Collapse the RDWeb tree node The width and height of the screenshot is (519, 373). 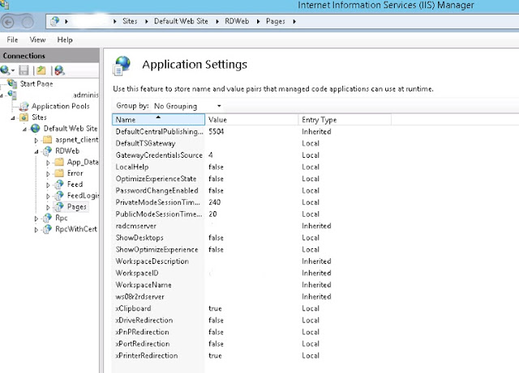click(x=36, y=151)
